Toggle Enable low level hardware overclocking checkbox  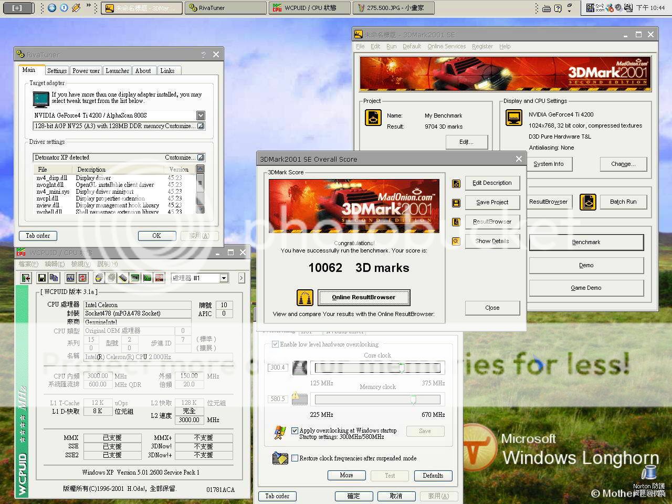tap(275, 344)
